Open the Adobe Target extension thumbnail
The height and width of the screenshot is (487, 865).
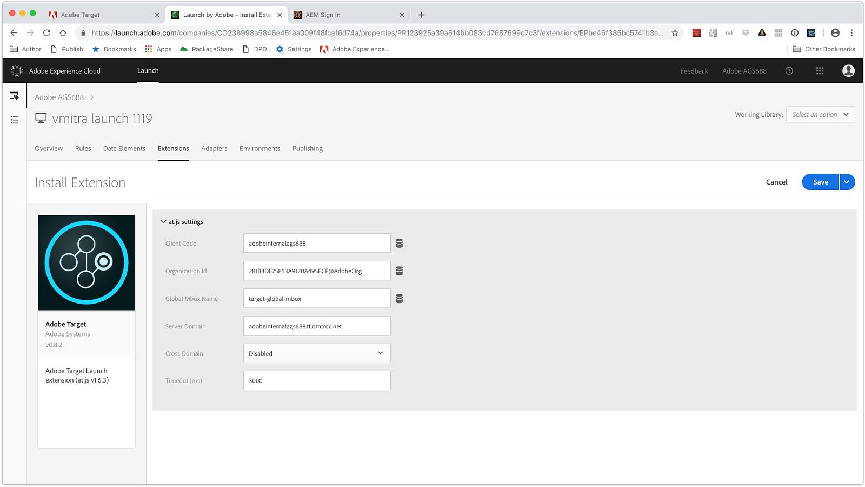(86, 262)
